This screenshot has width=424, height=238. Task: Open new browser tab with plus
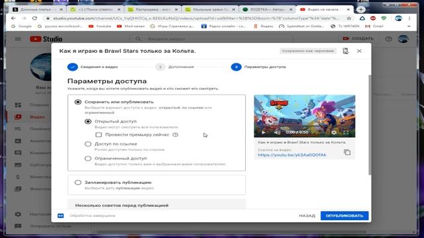click(x=360, y=9)
